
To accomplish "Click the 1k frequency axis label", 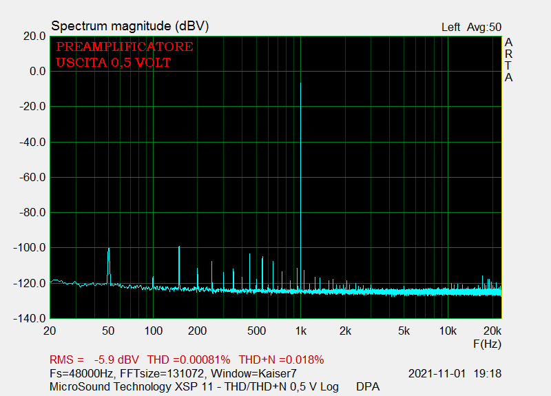I will (301, 331).
